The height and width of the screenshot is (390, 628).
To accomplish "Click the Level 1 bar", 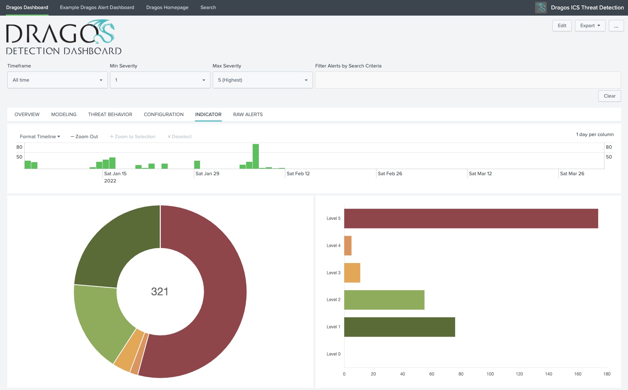I will point(400,327).
